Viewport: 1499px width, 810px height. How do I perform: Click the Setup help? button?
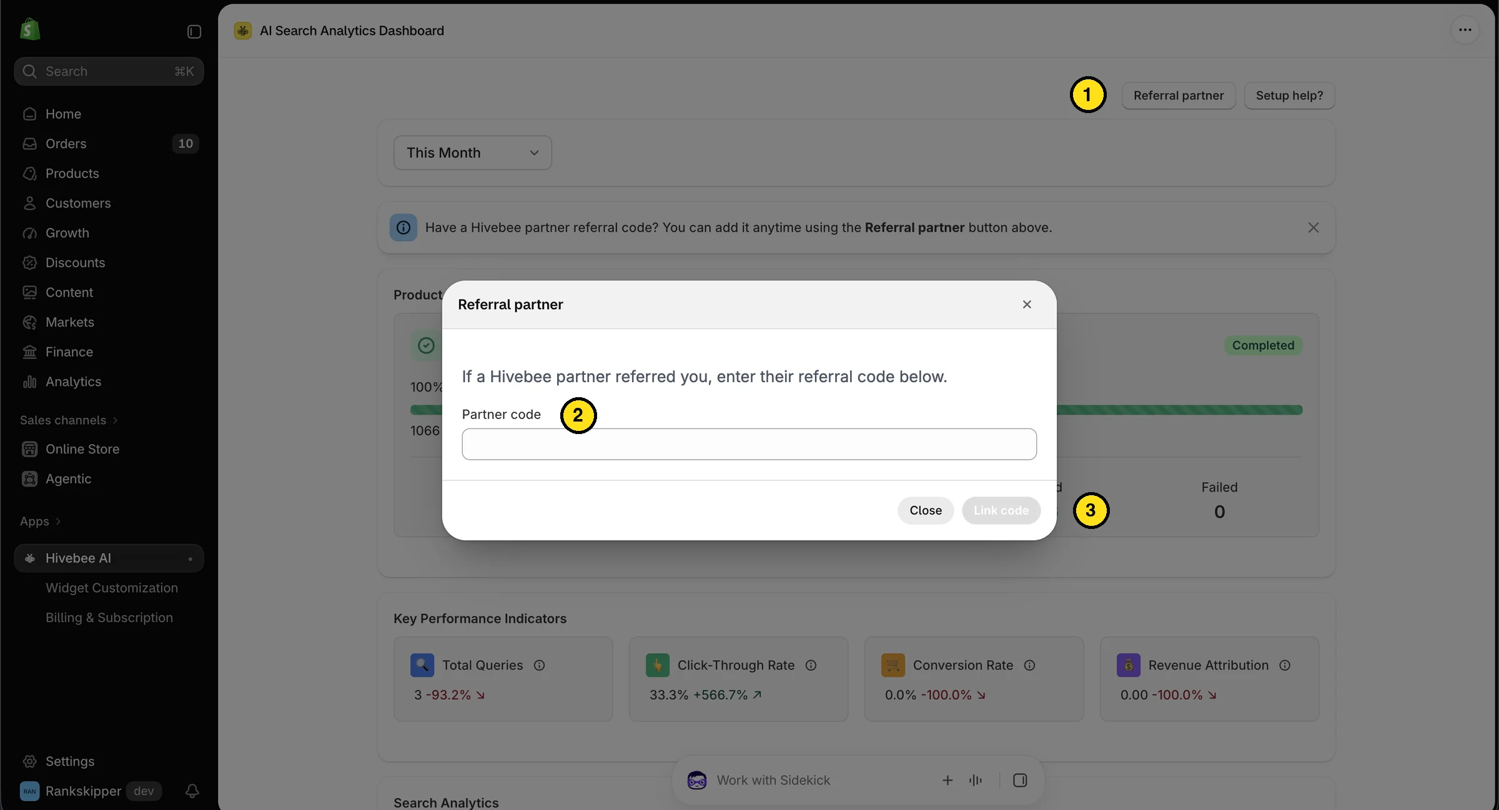(x=1289, y=96)
